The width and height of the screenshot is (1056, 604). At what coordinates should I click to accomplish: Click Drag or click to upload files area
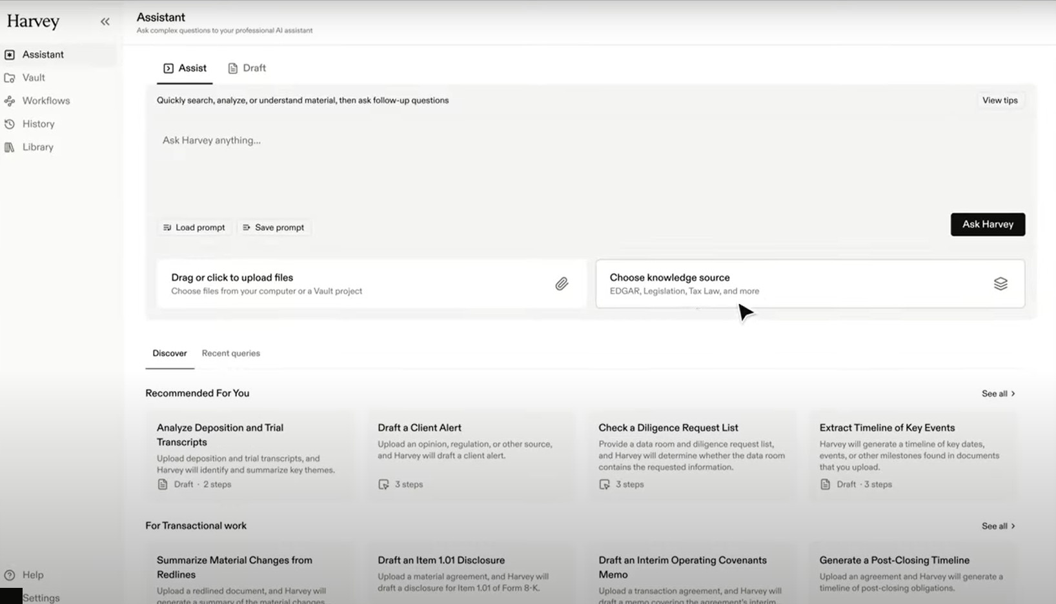pyautogui.click(x=372, y=284)
